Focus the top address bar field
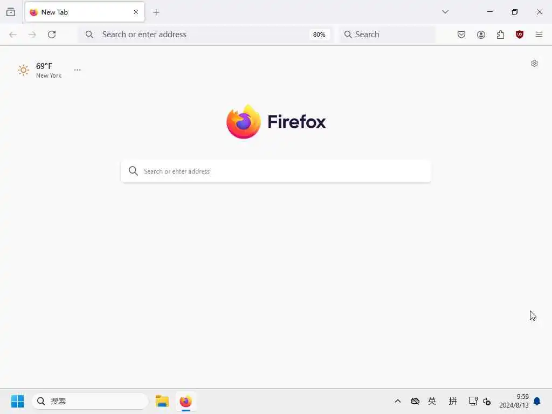Image resolution: width=552 pixels, height=414 pixels. pos(204,34)
